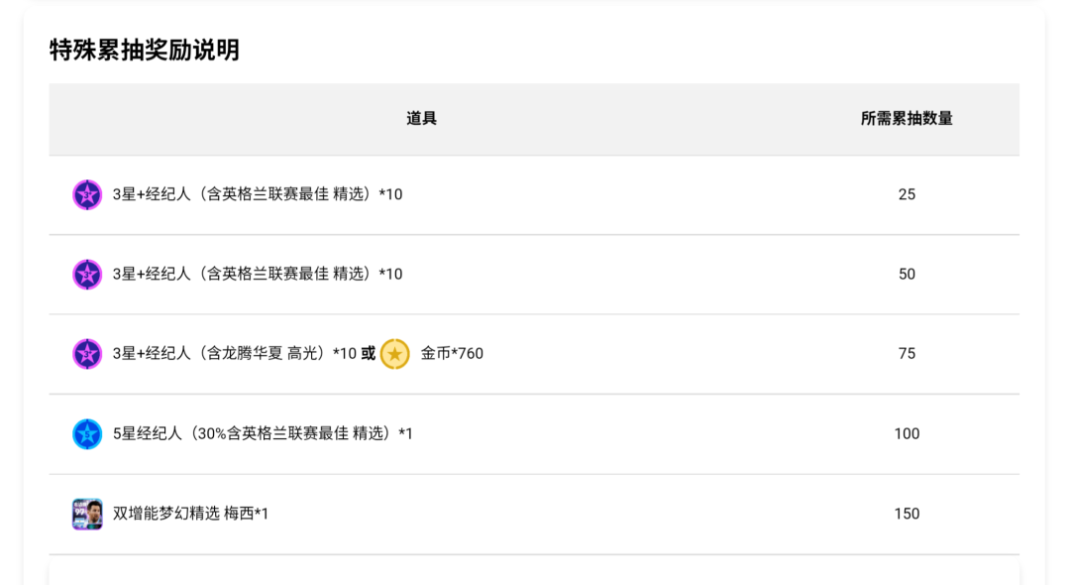Click the purple 3-star agent icon in the 50-draw row
Viewport: 1070px width, 585px height.
coord(87,274)
